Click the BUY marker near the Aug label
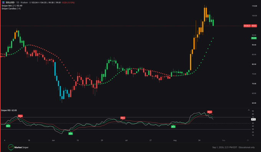The height and width of the screenshot is (152, 261). [x=173, y=127]
